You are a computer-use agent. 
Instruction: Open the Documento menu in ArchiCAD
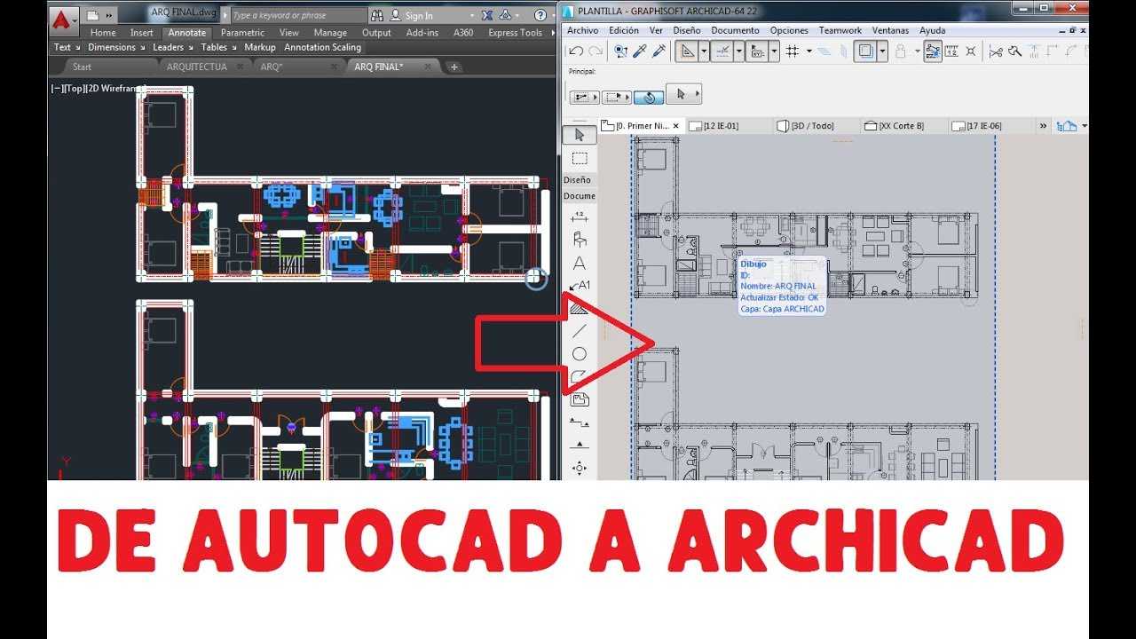pyautogui.click(x=735, y=30)
